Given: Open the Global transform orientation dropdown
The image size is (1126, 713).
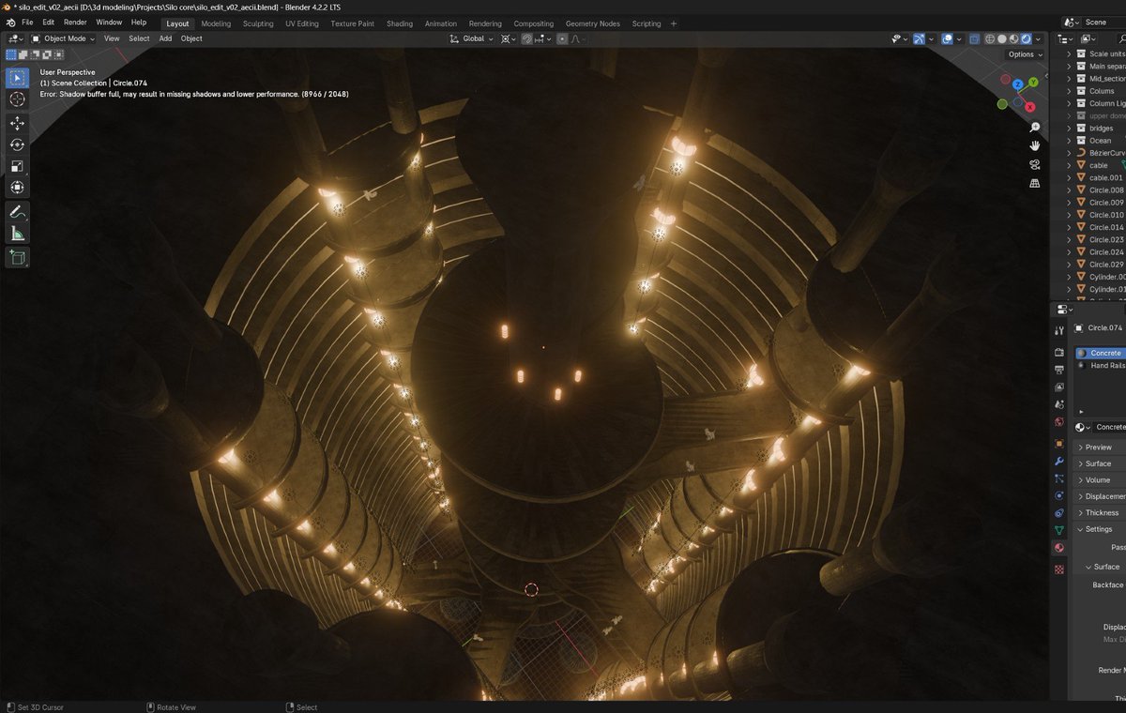Looking at the screenshot, I should 470,38.
